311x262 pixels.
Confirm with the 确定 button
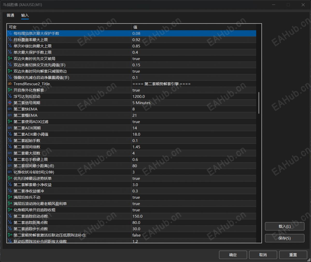pos(233,255)
